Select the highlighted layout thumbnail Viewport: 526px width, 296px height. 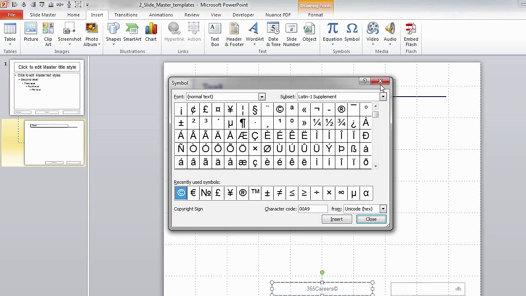click(x=54, y=143)
